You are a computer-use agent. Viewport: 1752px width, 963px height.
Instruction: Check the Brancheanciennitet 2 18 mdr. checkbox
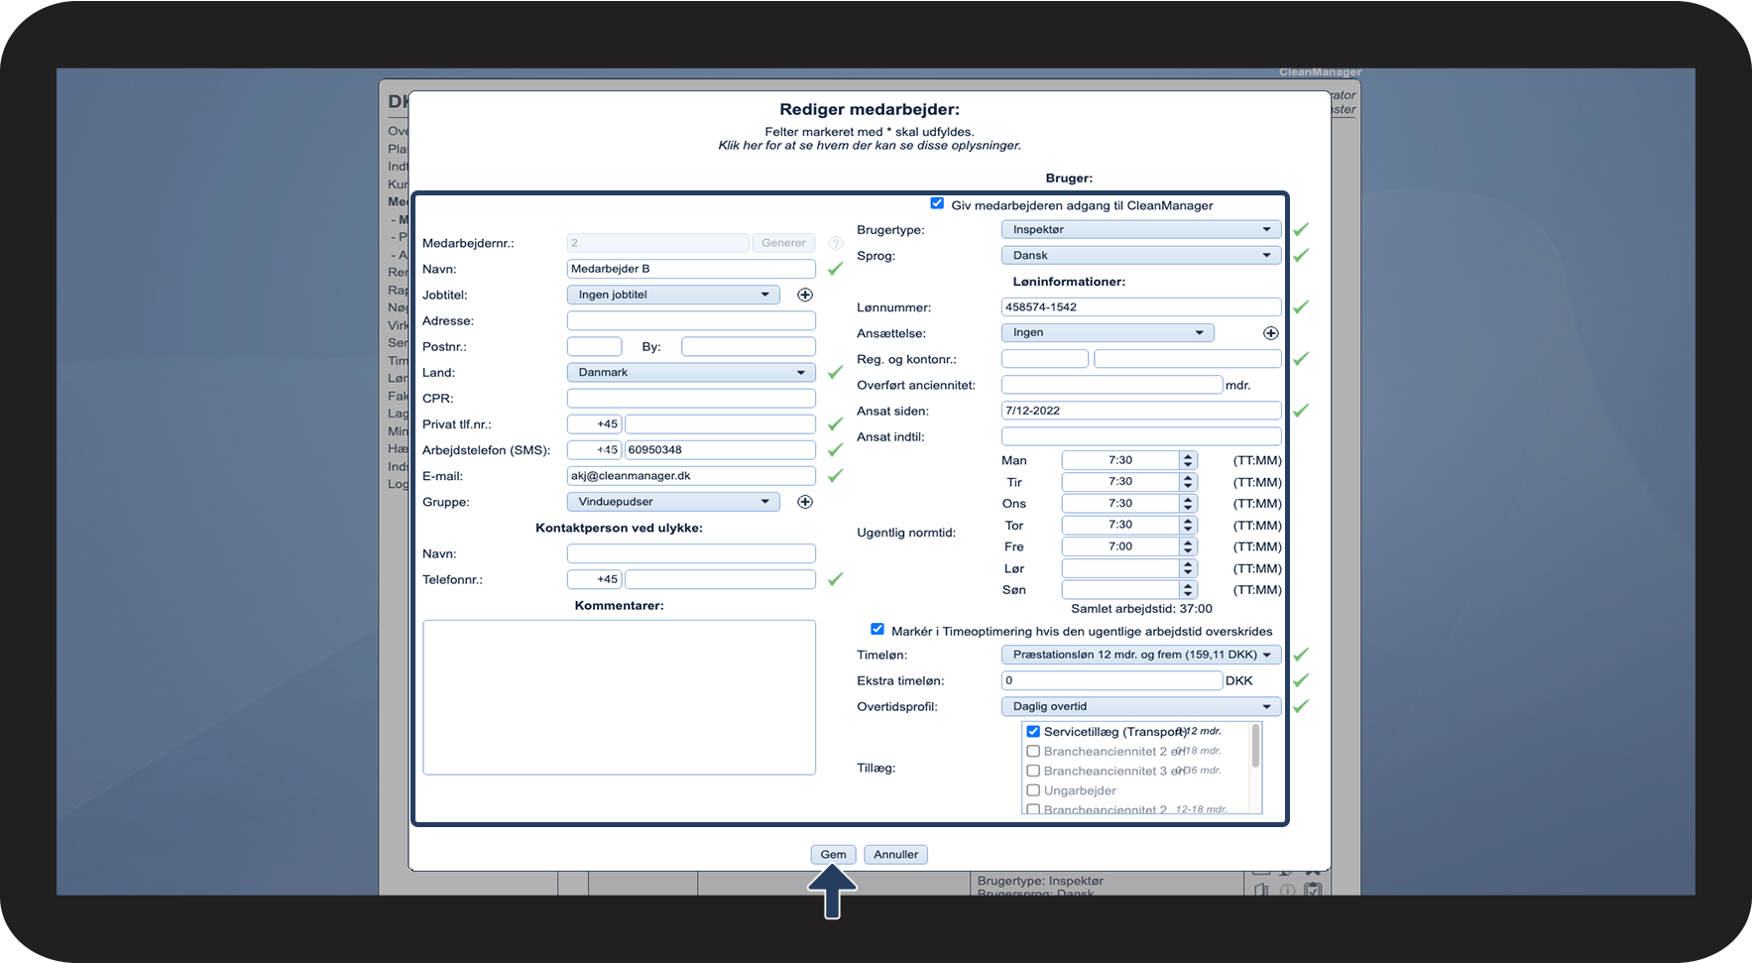1033,751
